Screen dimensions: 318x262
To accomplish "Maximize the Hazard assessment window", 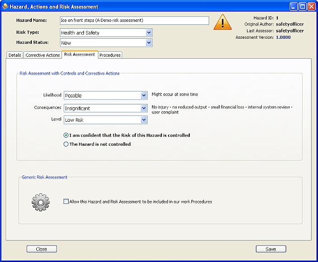I will (x=303, y=6).
